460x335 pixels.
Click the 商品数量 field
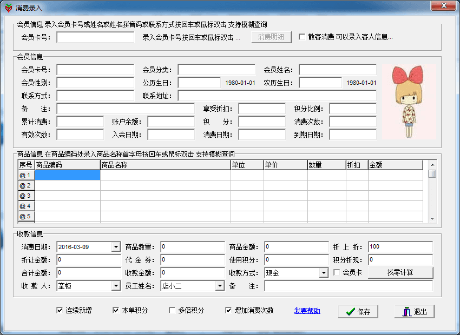pos(193,247)
